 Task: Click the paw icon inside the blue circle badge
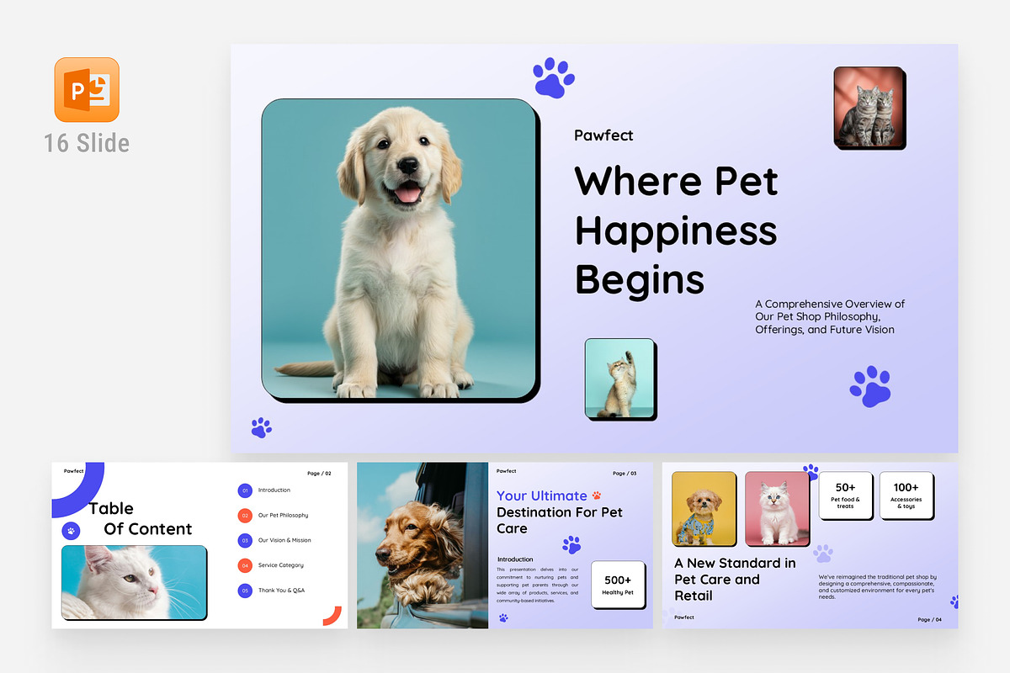click(x=70, y=530)
